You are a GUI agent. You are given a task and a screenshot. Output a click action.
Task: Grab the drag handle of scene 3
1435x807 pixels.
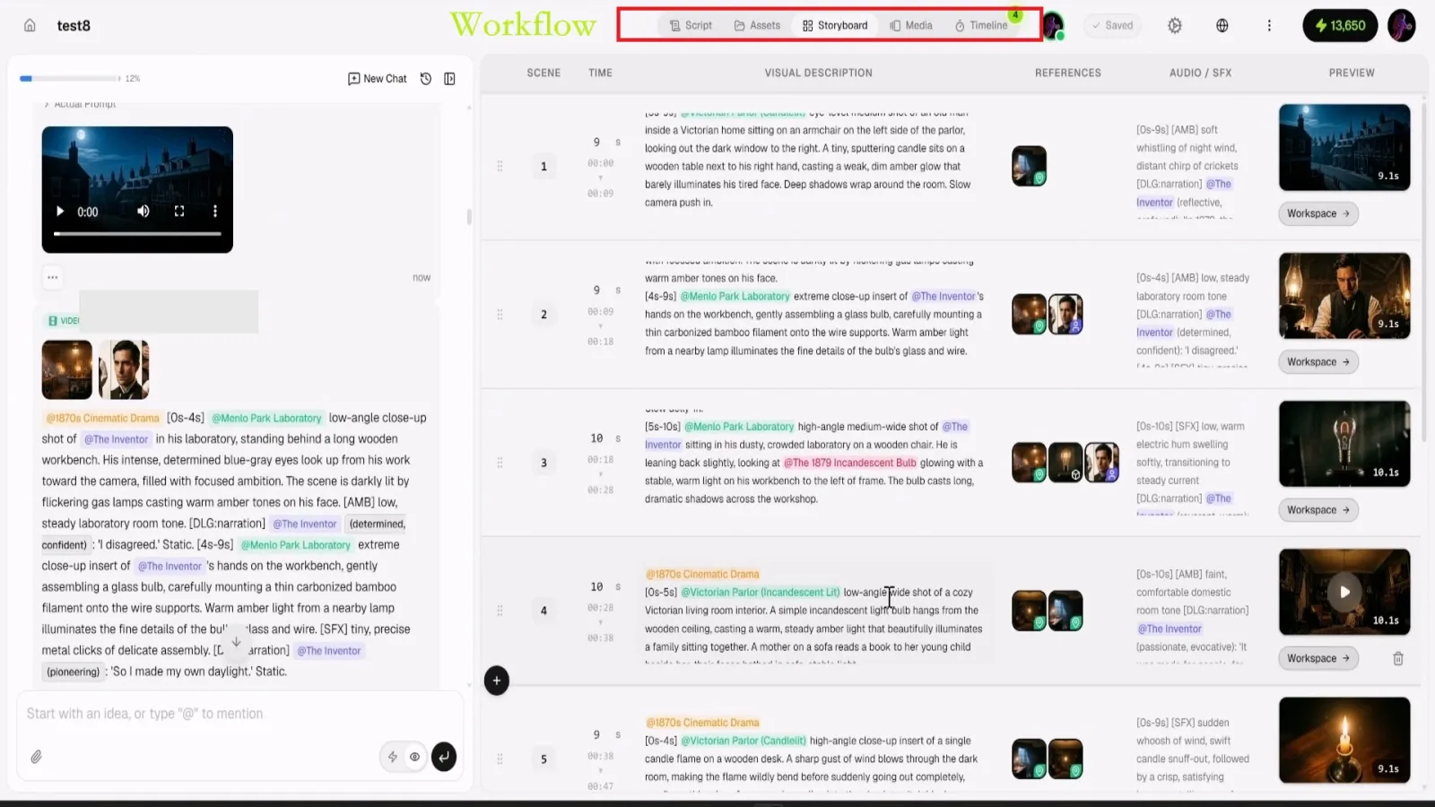coord(500,463)
